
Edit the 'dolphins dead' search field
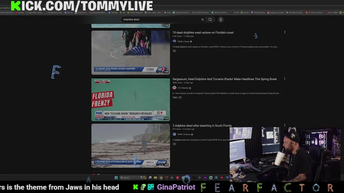click(x=161, y=20)
